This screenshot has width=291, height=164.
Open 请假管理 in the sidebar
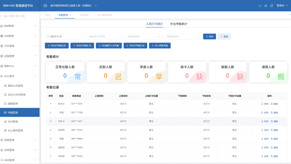(x=13, y=104)
